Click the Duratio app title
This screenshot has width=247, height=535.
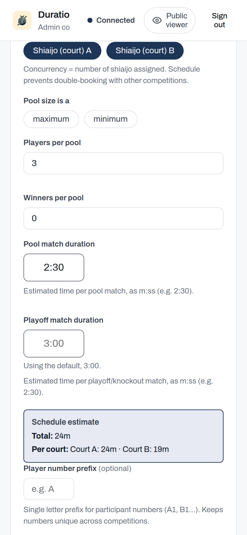coord(54,15)
